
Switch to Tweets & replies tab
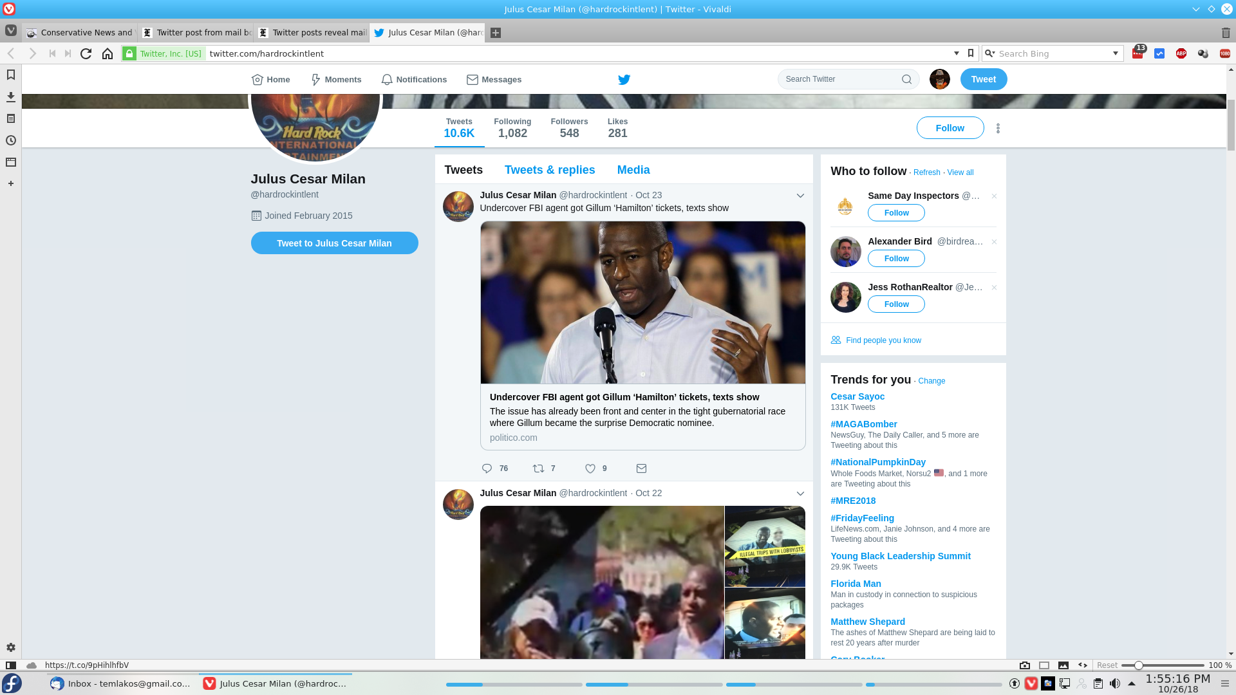[x=549, y=170]
